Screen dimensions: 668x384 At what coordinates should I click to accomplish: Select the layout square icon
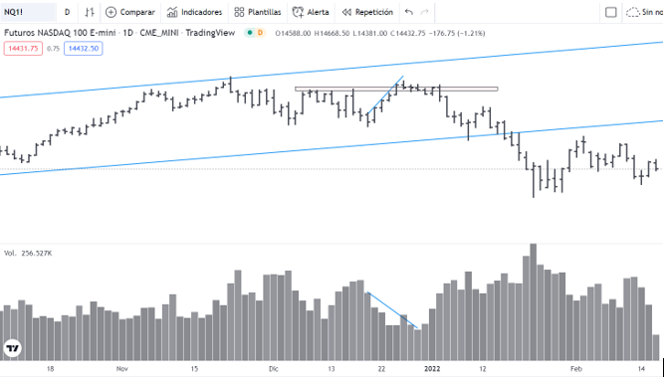[x=611, y=12]
